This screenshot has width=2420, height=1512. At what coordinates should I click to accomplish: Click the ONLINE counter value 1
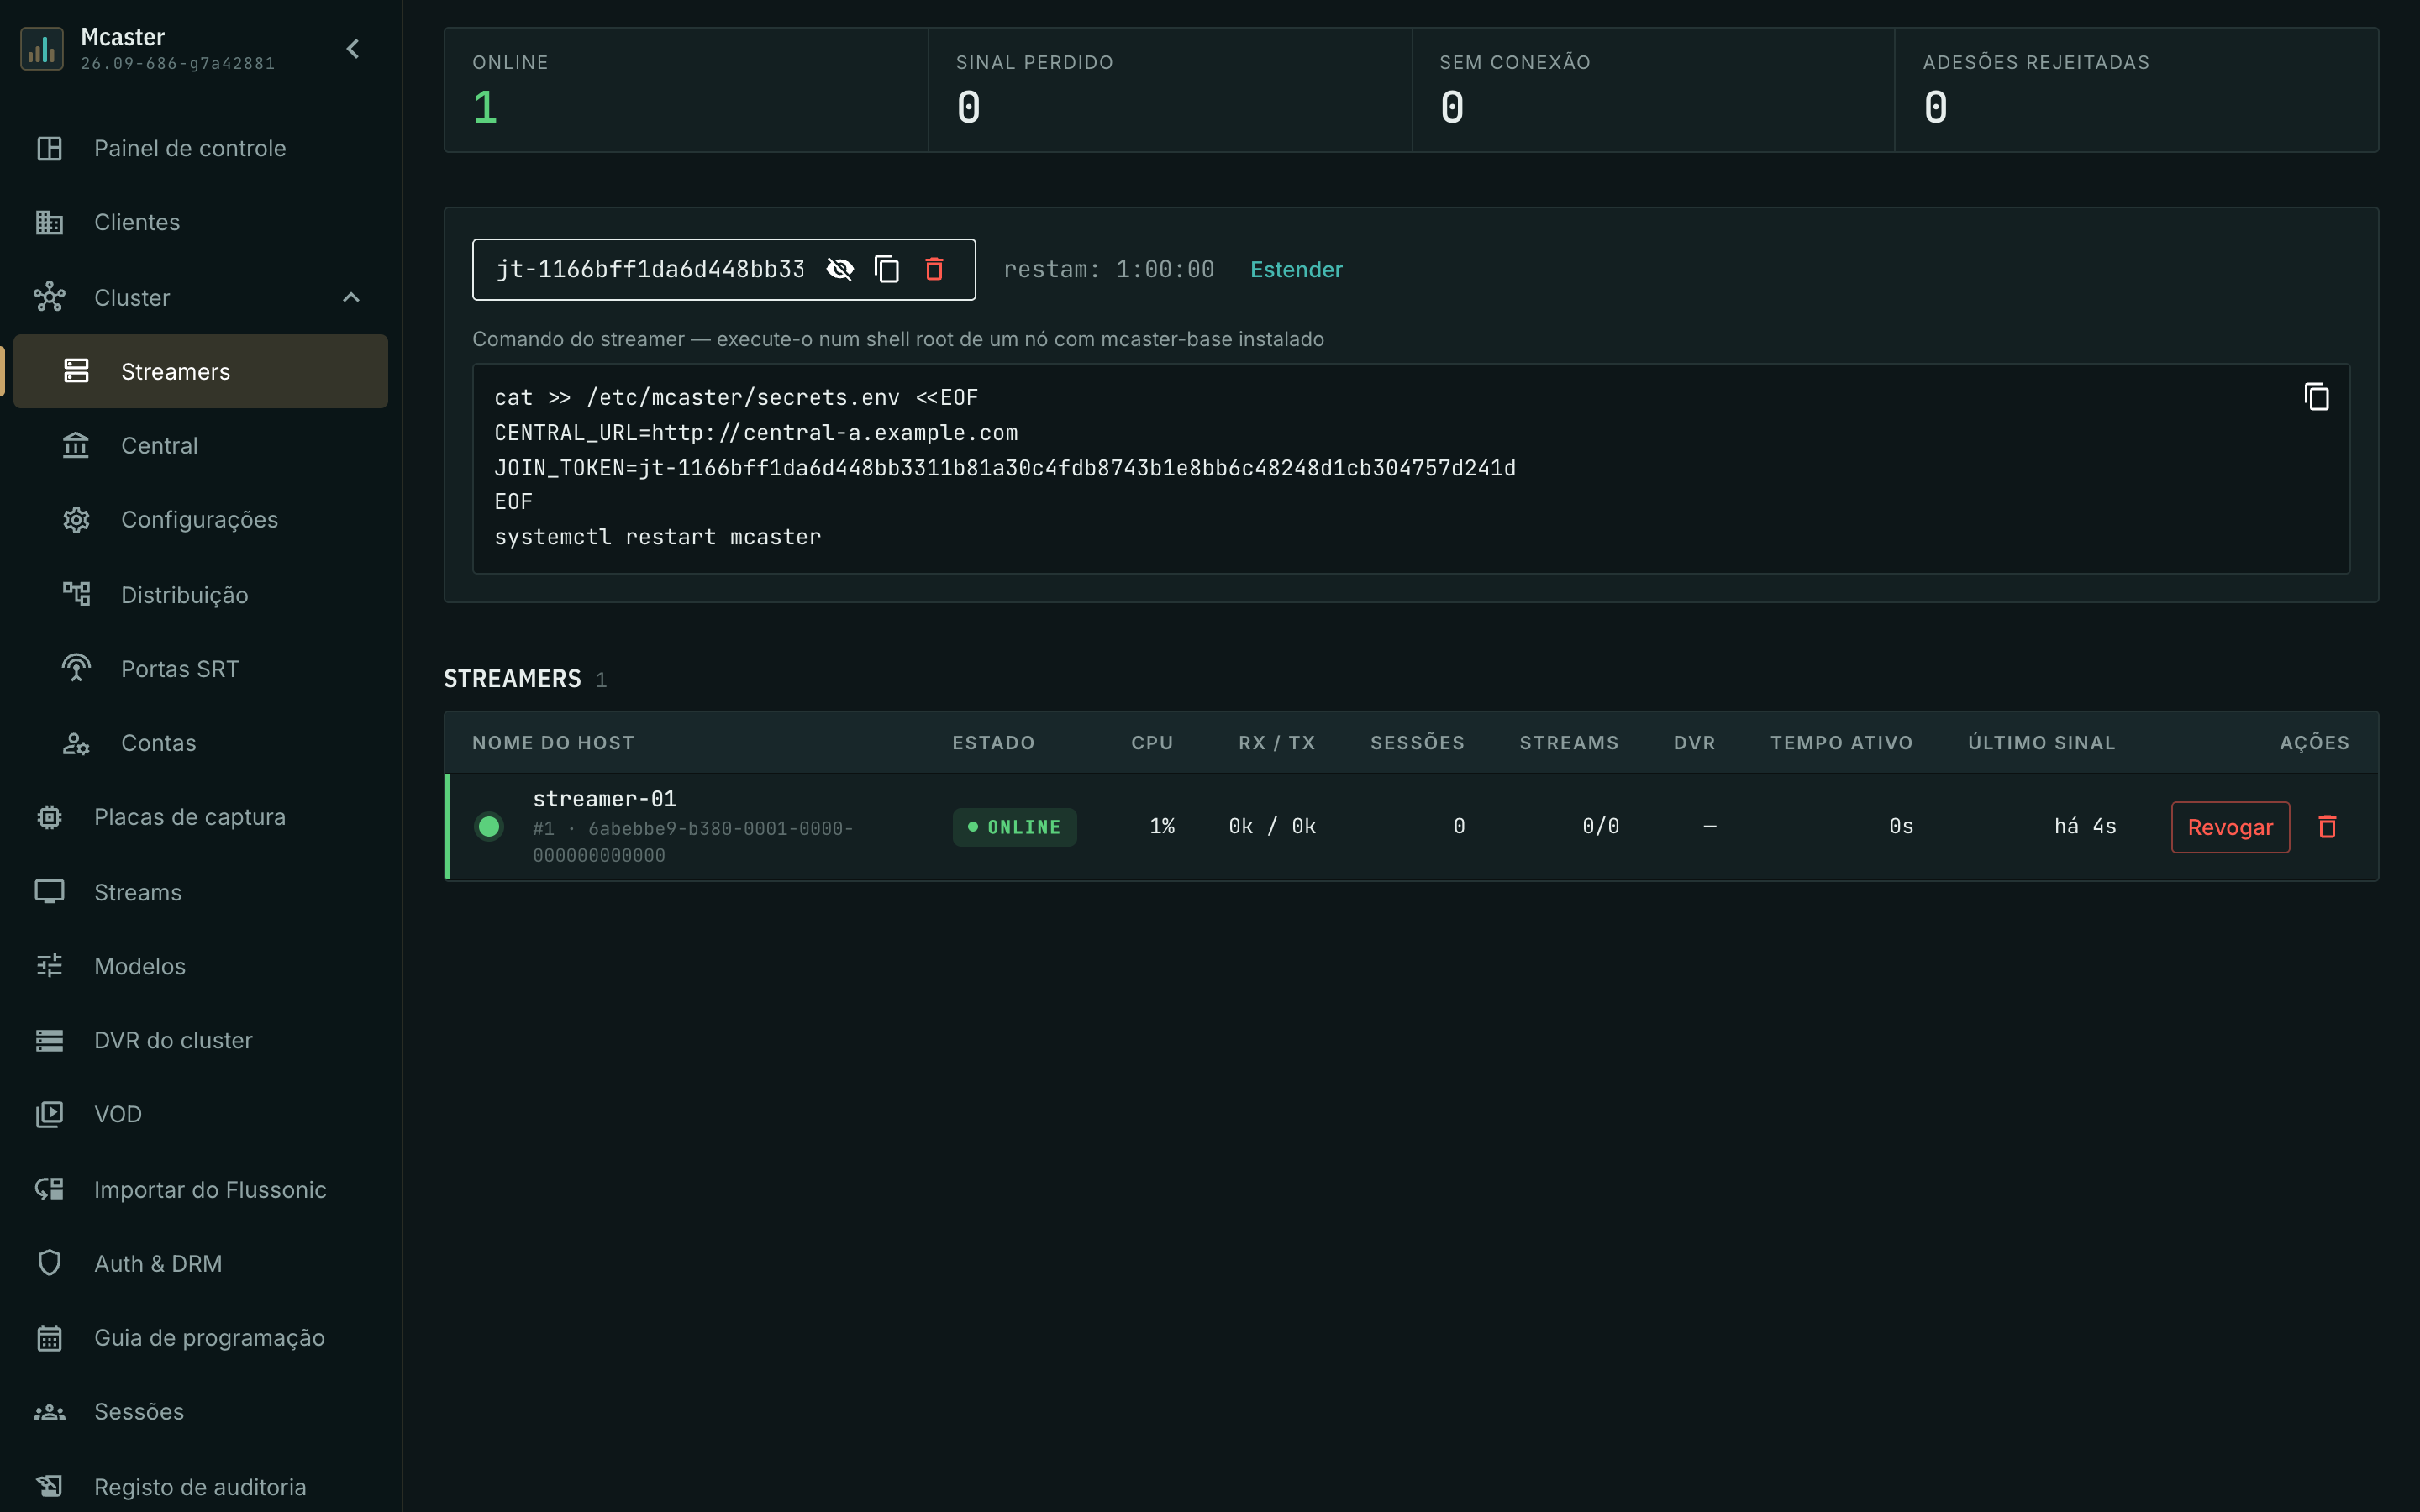485,107
